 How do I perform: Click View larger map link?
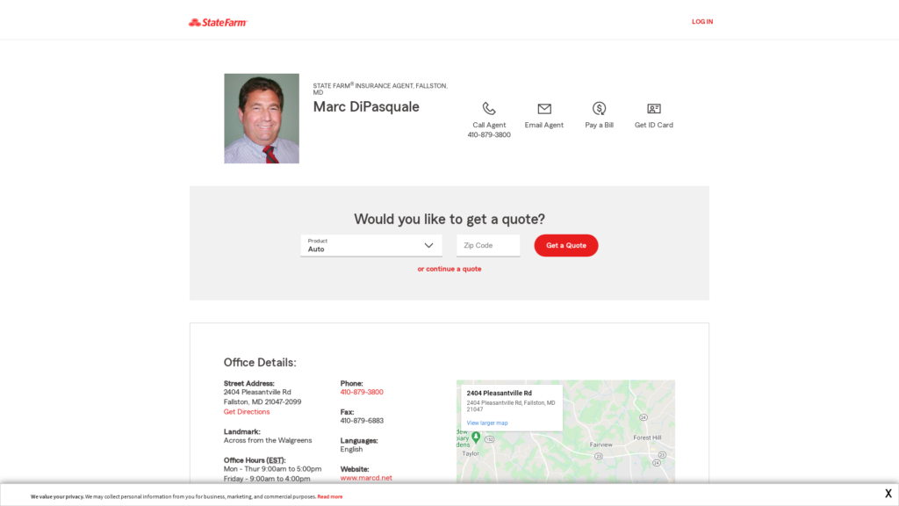[x=487, y=423]
